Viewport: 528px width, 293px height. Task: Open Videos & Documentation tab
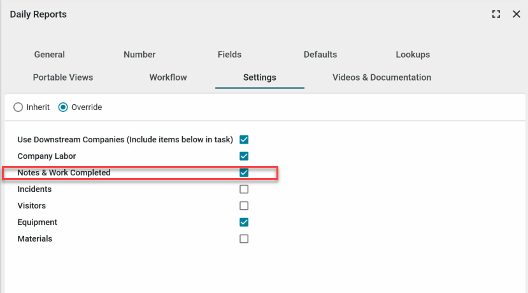[x=382, y=78]
